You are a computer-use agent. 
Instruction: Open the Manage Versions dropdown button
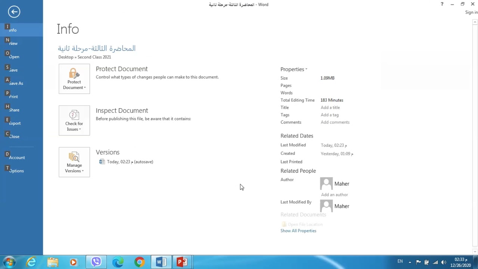(x=74, y=162)
